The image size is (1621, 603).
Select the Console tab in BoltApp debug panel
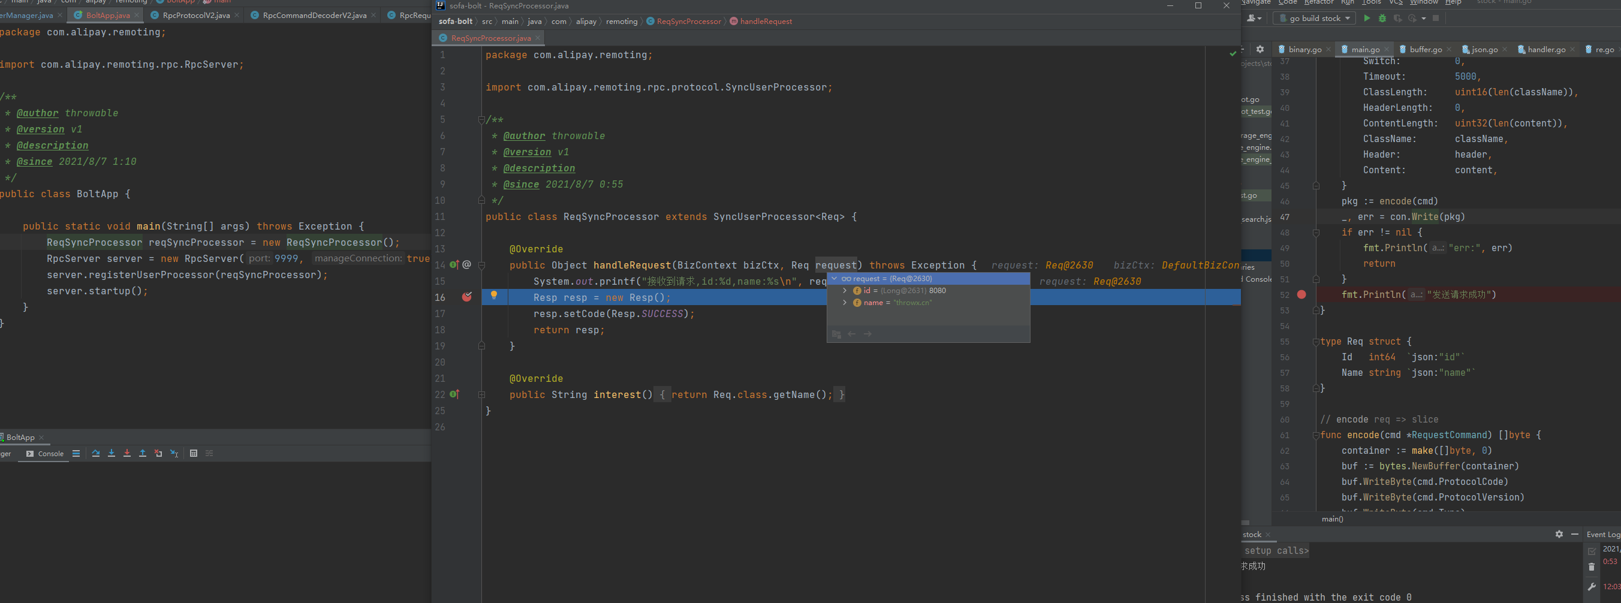click(45, 454)
